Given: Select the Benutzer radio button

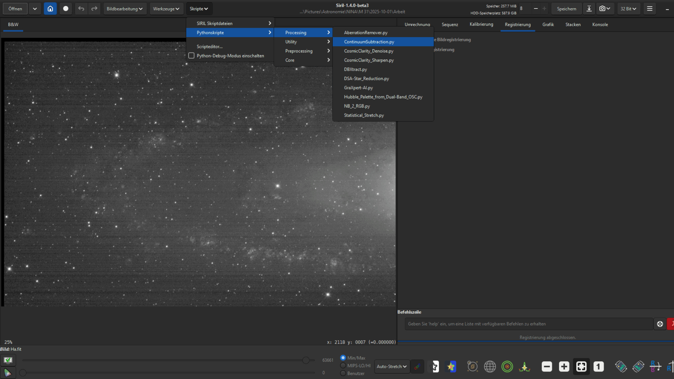Looking at the screenshot, I should click(x=343, y=373).
